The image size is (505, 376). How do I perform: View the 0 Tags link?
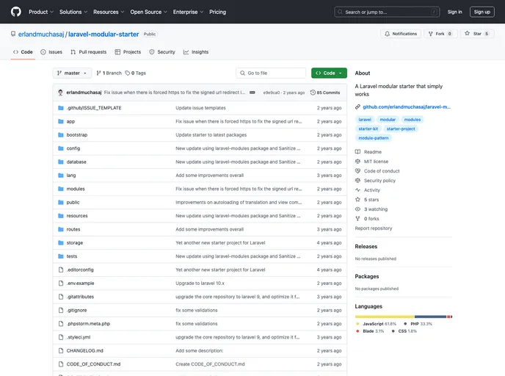[136, 73]
